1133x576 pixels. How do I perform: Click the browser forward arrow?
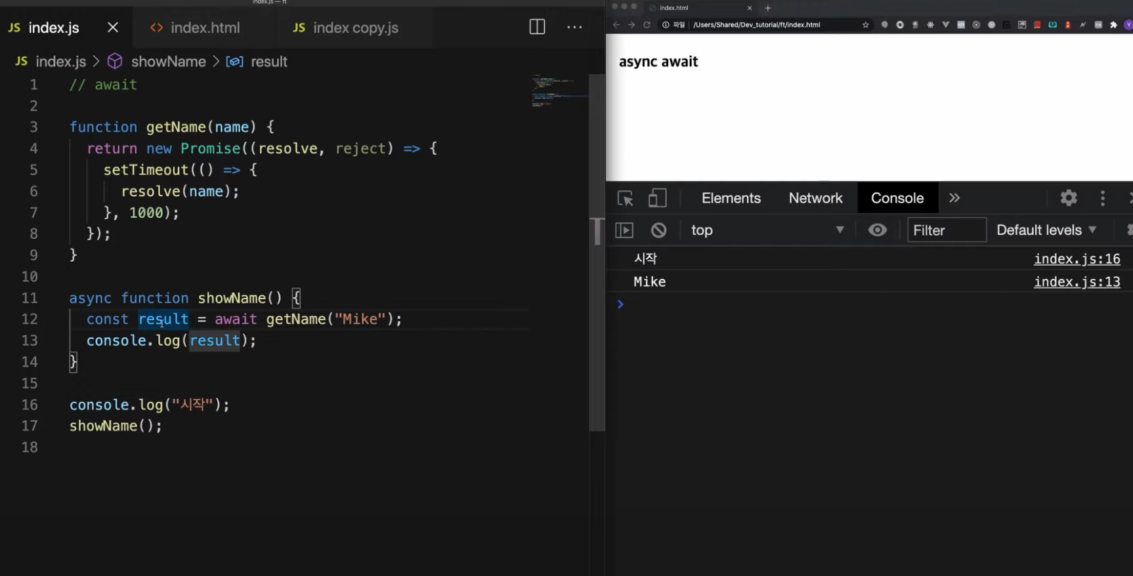click(631, 25)
